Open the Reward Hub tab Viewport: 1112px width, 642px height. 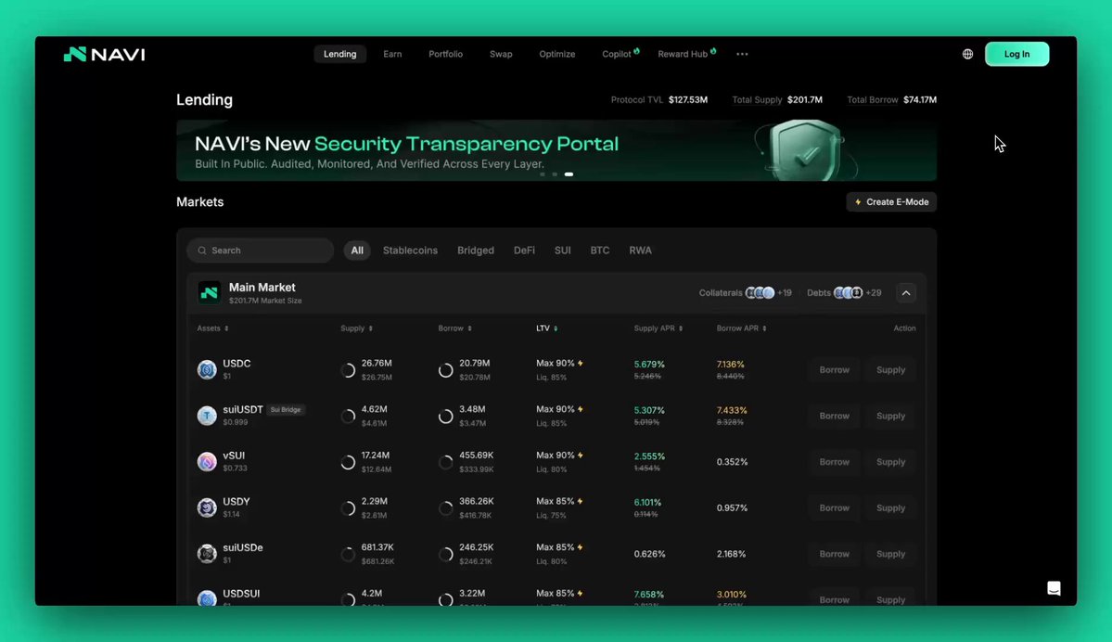tap(685, 54)
